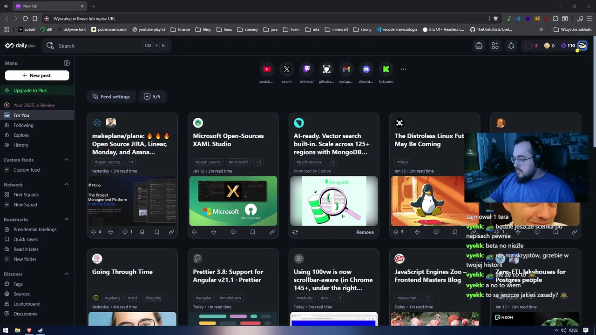Toggle bookmark on Microsoft XAML Studio post

click(x=253, y=232)
